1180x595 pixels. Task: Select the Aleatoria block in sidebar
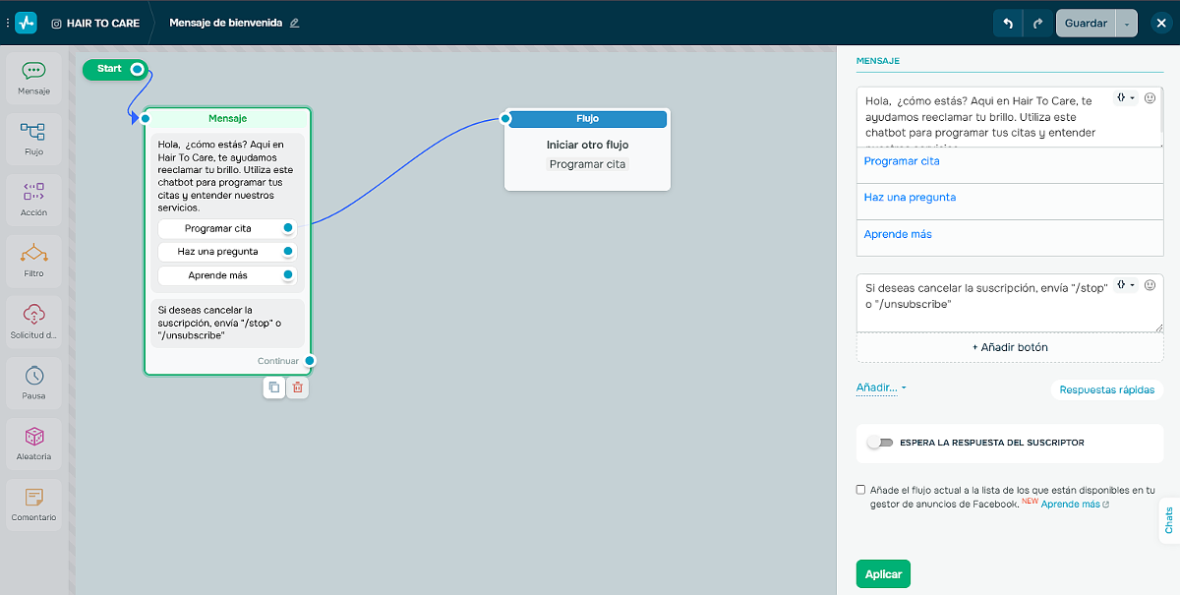(x=33, y=445)
